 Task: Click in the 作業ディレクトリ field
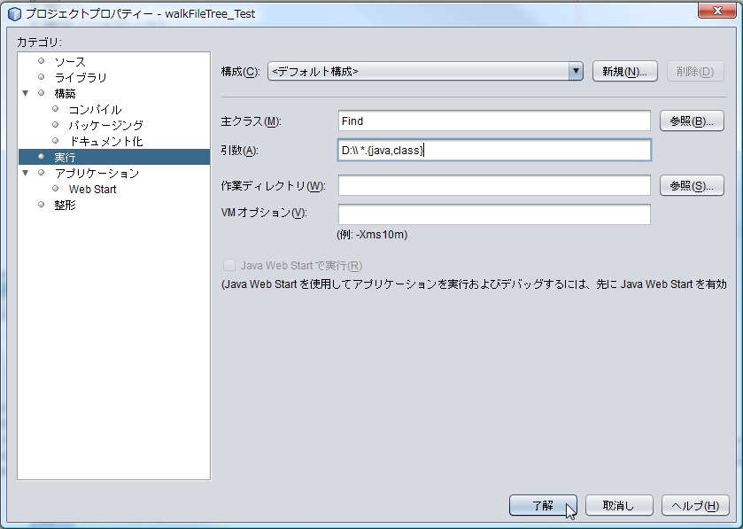[x=494, y=186]
